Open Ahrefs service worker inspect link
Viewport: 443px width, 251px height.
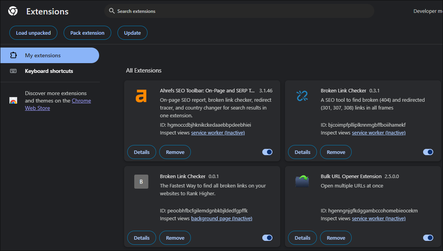218,133
